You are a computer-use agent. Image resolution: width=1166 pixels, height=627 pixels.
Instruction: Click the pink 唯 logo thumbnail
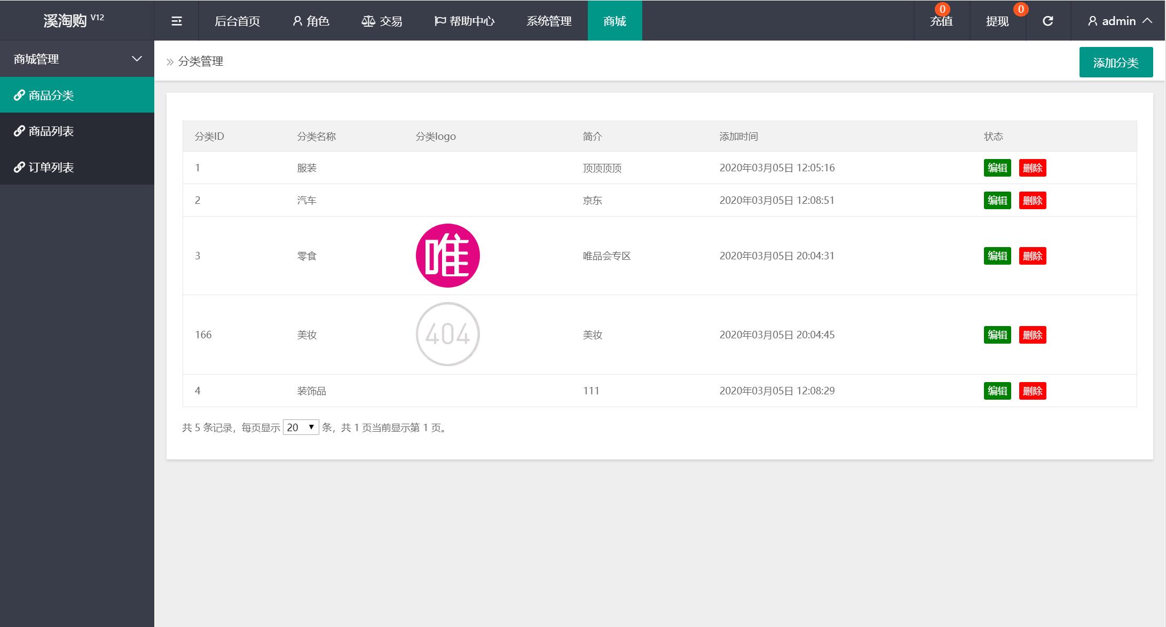(447, 256)
